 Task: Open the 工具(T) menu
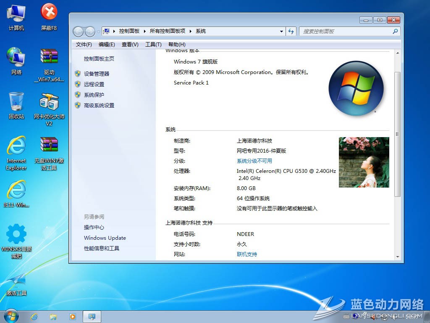click(153, 45)
